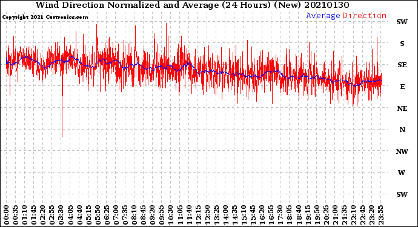Screen dimensions: 418x227
Task: Click the 14:35 time label
Action: [x=234, y=215]
